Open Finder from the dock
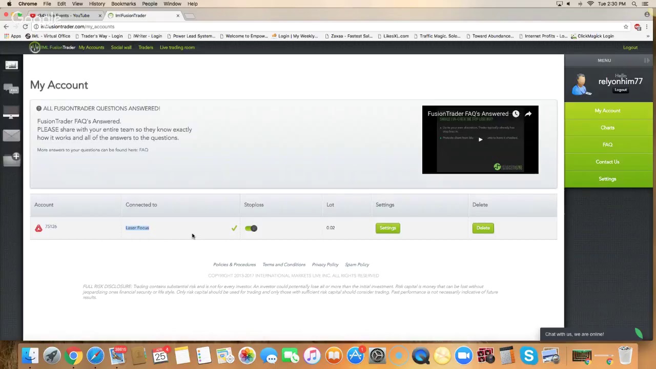 [30, 356]
